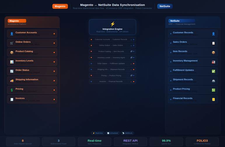
Task: Click bidirectional arrows in Inventory Levels flow row
Action: pos(131,57)
